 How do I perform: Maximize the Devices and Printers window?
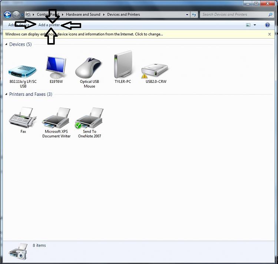coord(256,3)
